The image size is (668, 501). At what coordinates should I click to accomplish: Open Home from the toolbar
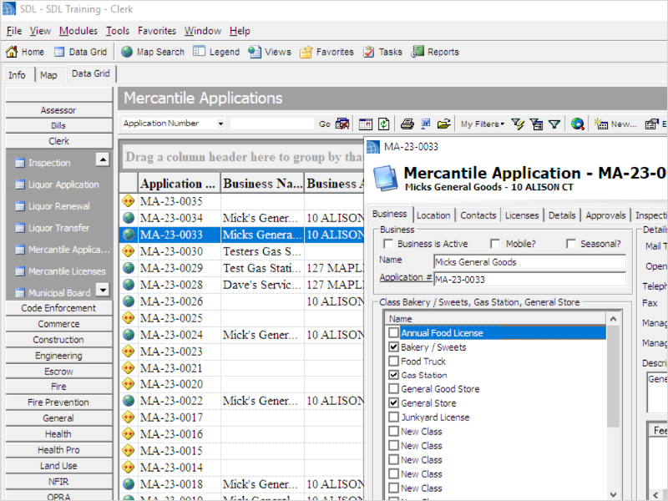(x=25, y=52)
